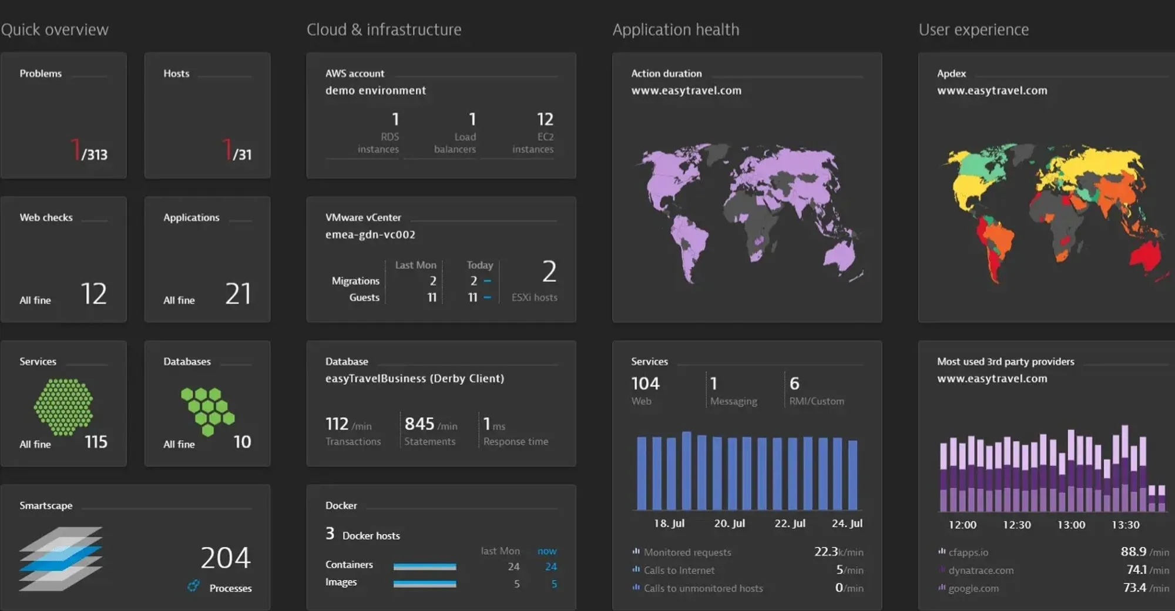This screenshot has width=1175, height=611.
Task: Click the 12 EC2 instances value
Action: (545, 119)
